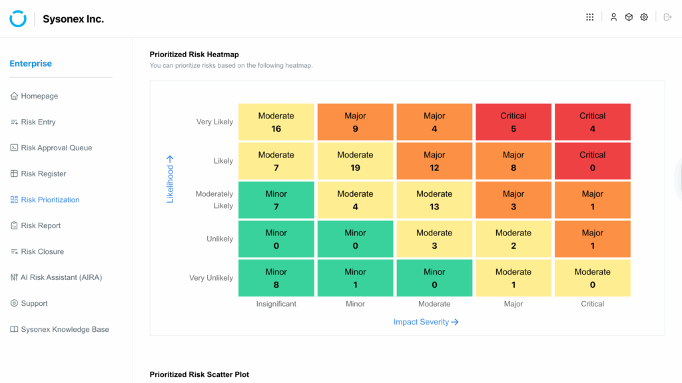The height and width of the screenshot is (383, 682).
Task: Click the Sysonex circular logo icon
Action: 18,19
